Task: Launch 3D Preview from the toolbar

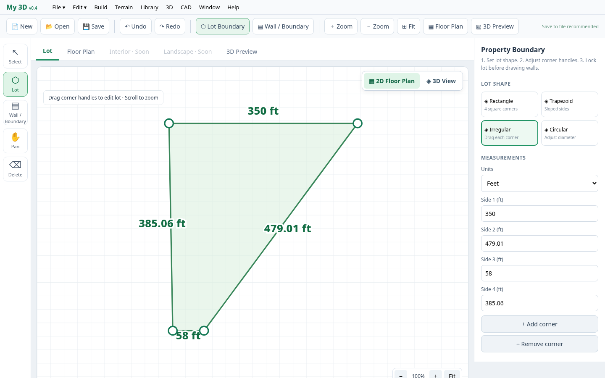Action: coord(495,26)
